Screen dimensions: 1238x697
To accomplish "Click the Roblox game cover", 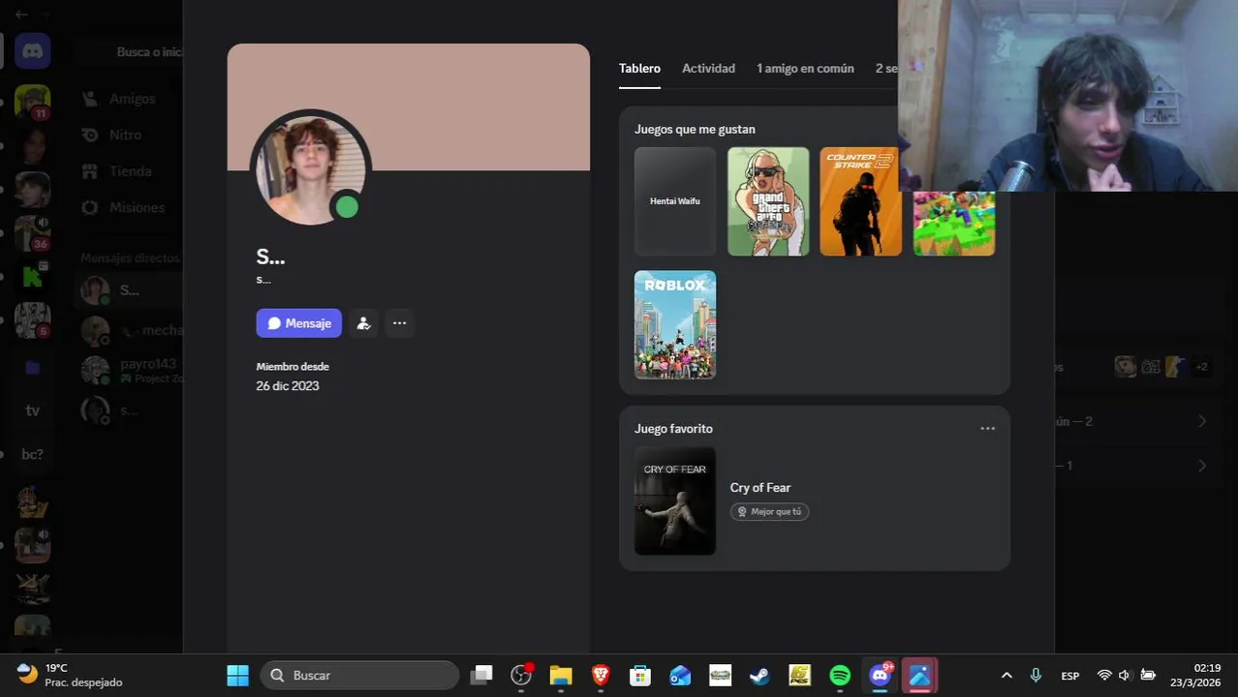I will [675, 324].
